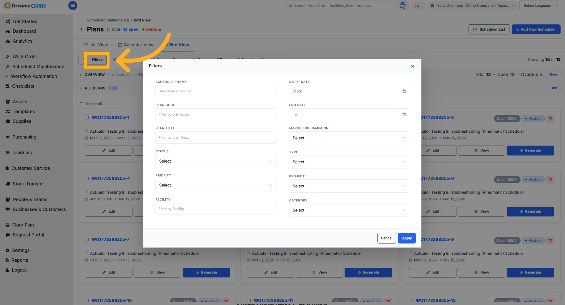Image resolution: width=565 pixels, height=305 pixels.
Task: Click the Filter by Facility field
Action: [x=215, y=209]
